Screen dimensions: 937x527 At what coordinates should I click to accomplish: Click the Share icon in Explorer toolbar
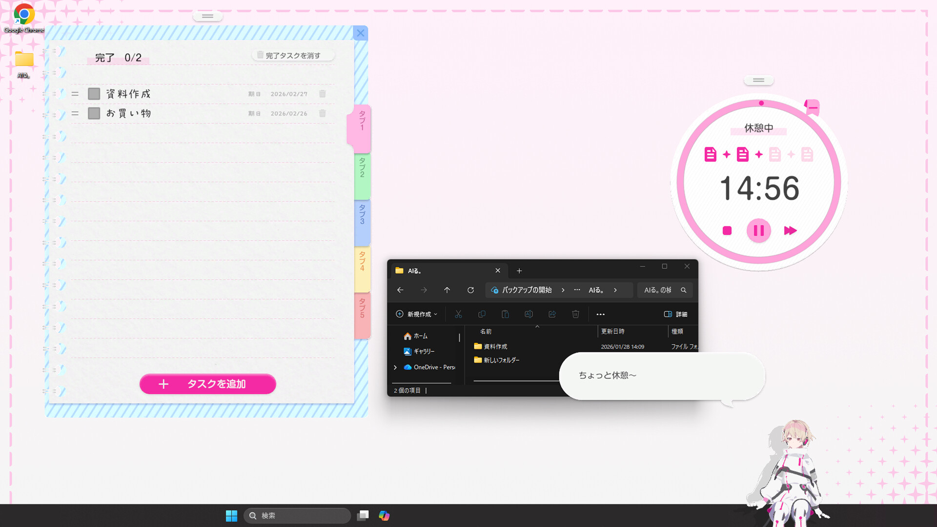[x=552, y=314]
